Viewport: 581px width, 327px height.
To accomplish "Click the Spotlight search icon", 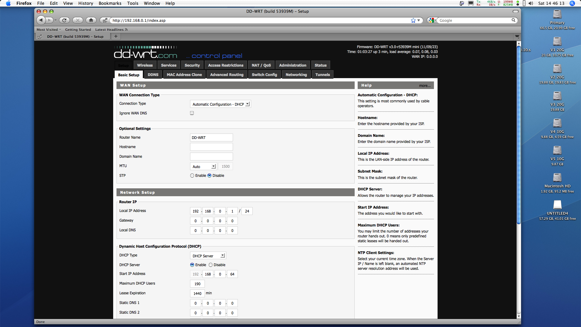I will tap(572, 3).
